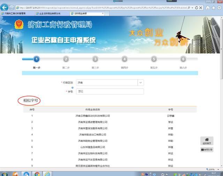Stop loading with the X icon
Screen dimensions: 223x176
coord(201,8)
